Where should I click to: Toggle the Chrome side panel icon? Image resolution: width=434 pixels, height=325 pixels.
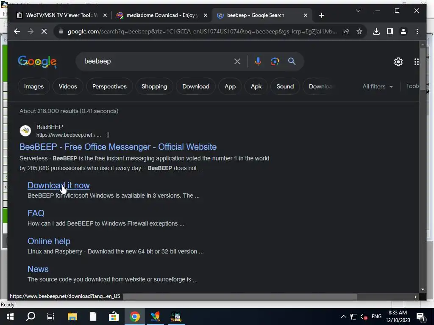[x=390, y=31]
